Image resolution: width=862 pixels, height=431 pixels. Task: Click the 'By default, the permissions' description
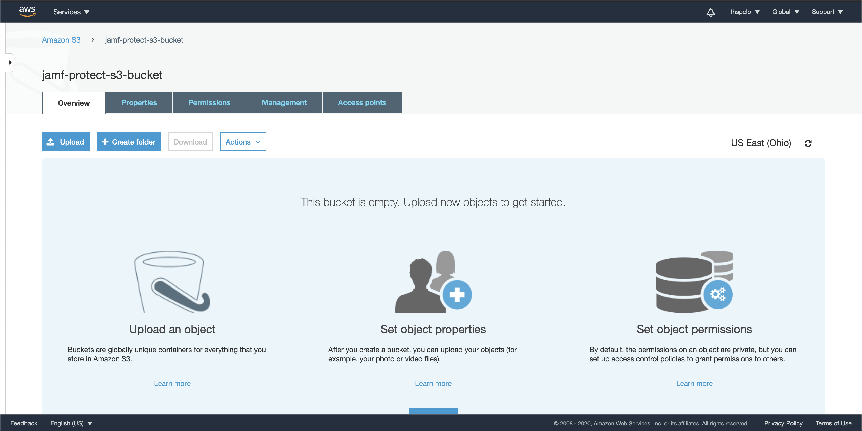coord(693,354)
